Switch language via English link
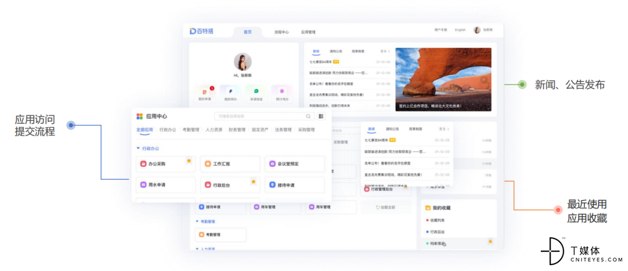The width and height of the screenshot is (628, 271). tap(460, 30)
